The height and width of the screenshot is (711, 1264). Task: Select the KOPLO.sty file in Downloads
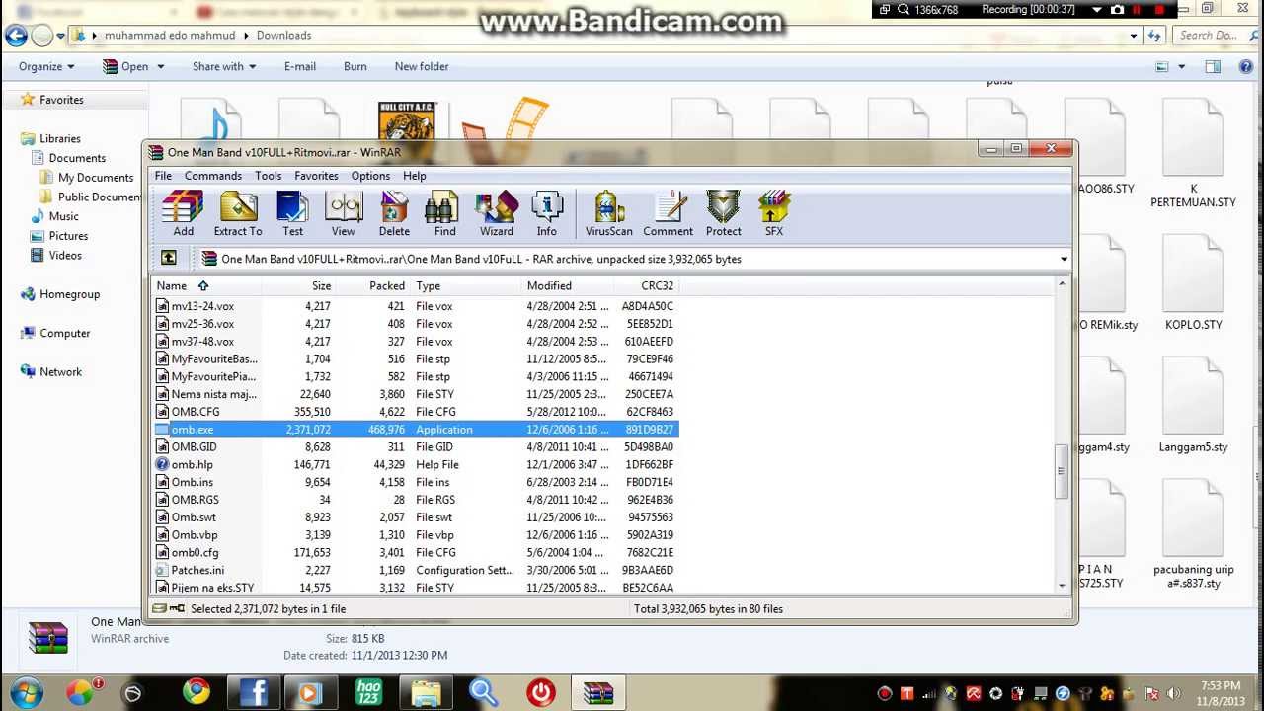[x=1193, y=282]
